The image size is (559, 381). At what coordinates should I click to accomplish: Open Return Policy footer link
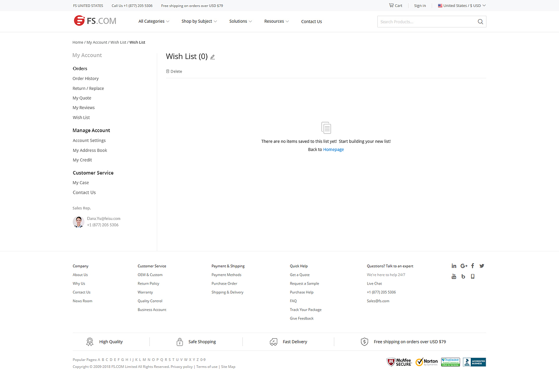pos(148,284)
